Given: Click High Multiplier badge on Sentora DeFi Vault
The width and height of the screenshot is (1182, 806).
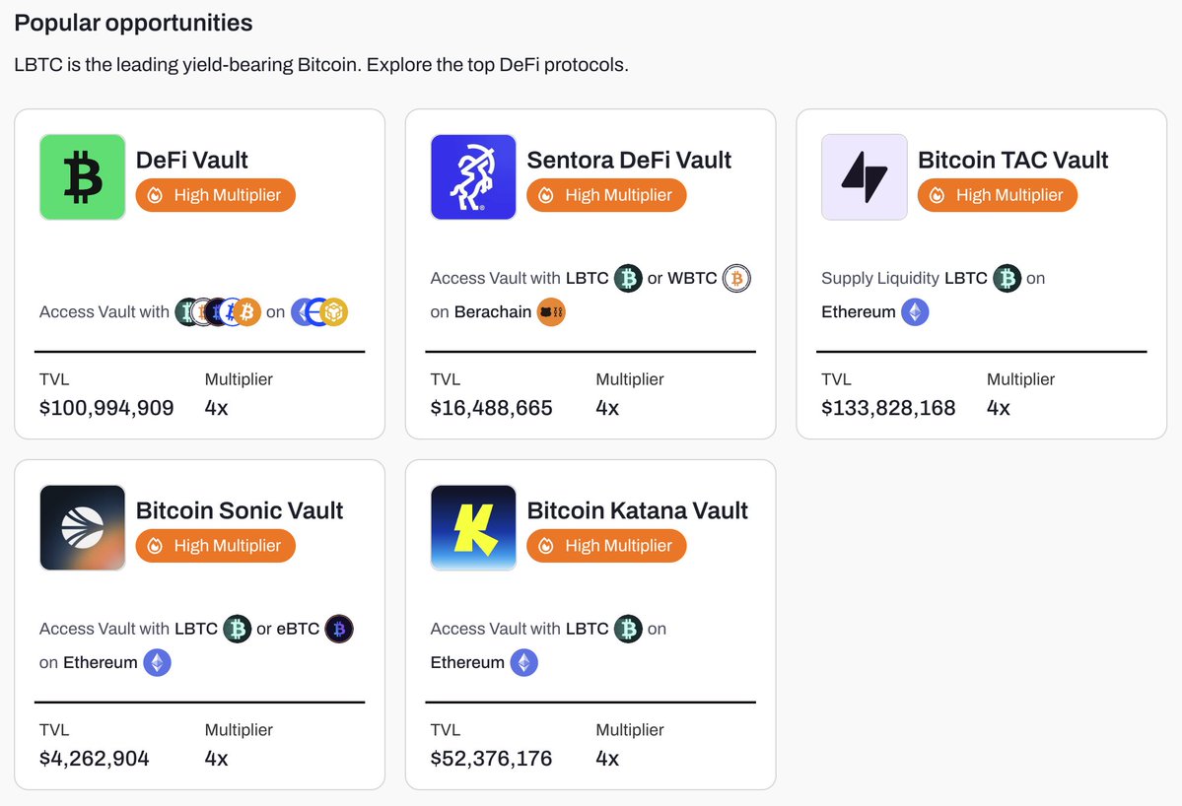Looking at the screenshot, I should coord(606,195).
